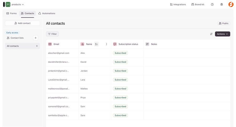
Task: Switch to the Forms tab
Action: (12, 13)
